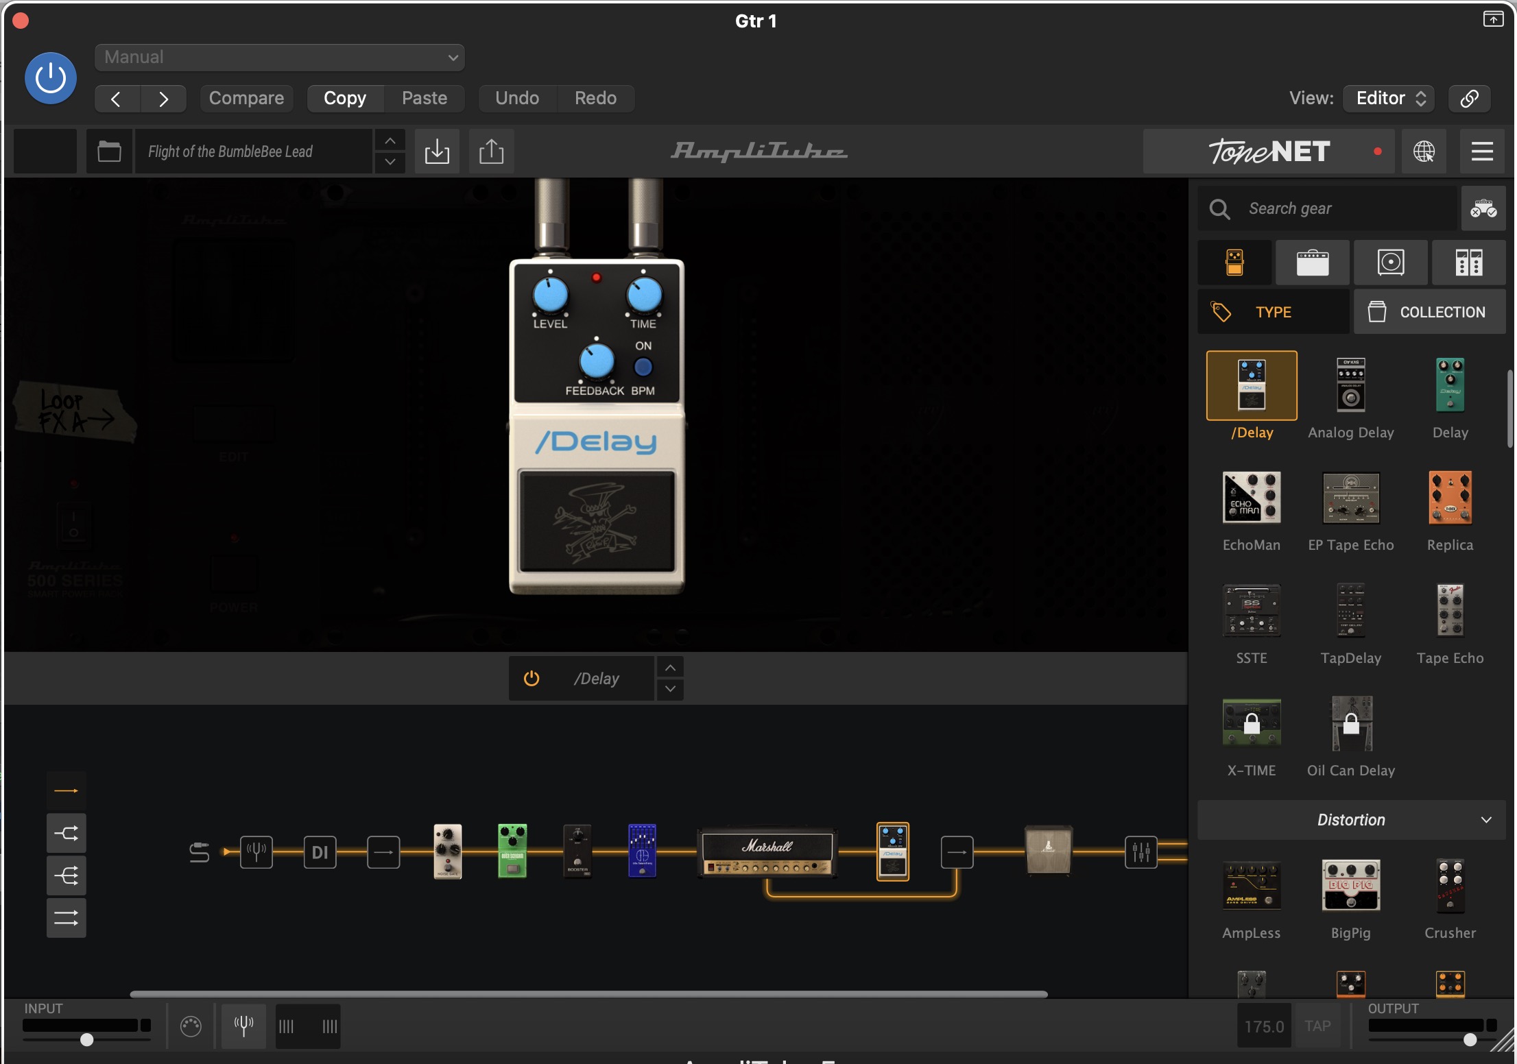Switch to the COLLECTION filter tab
The height and width of the screenshot is (1064, 1517).
[x=1430, y=312]
